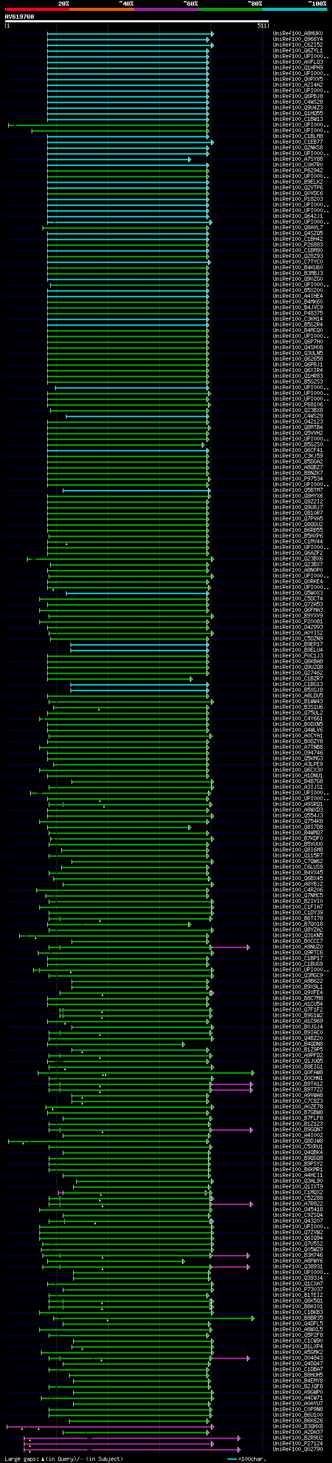Select hit UniRef100_Q1JUQ5

pos(298,1061)
